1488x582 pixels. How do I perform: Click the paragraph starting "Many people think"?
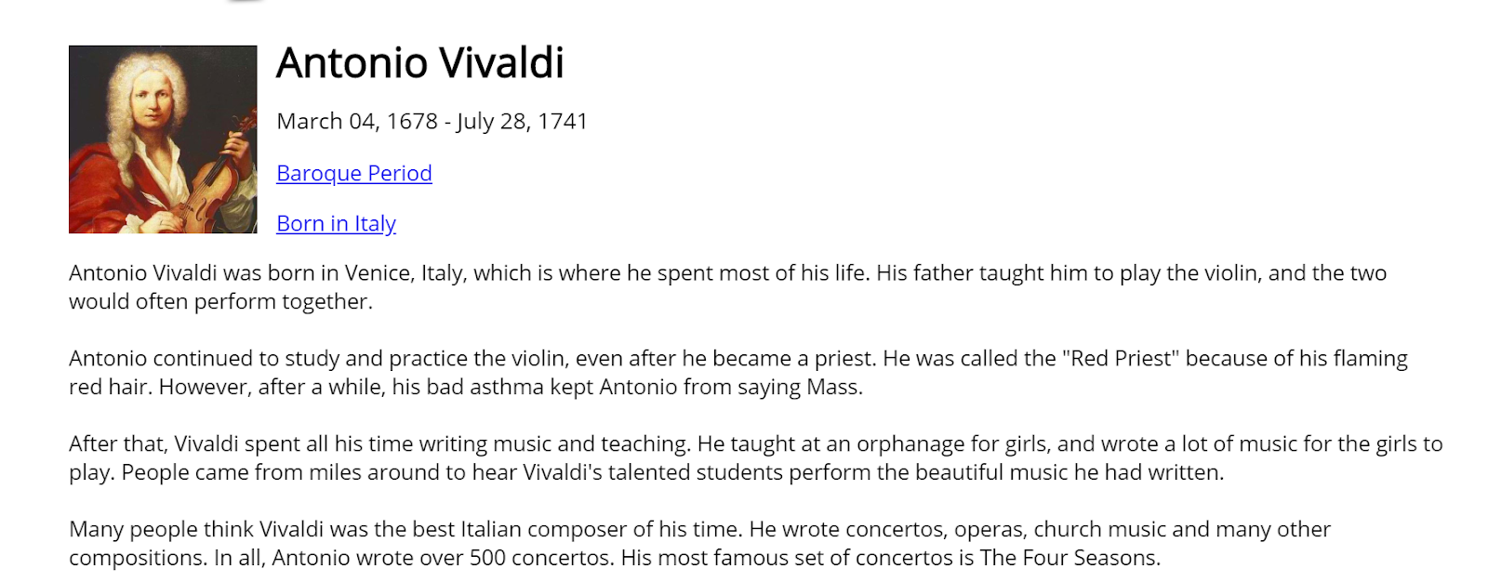[700, 544]
